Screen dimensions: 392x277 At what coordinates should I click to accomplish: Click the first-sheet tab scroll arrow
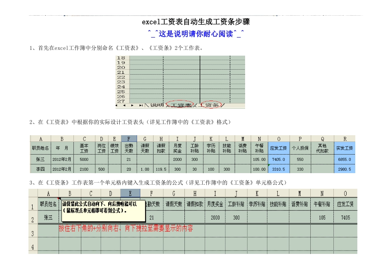pos(117,106)
